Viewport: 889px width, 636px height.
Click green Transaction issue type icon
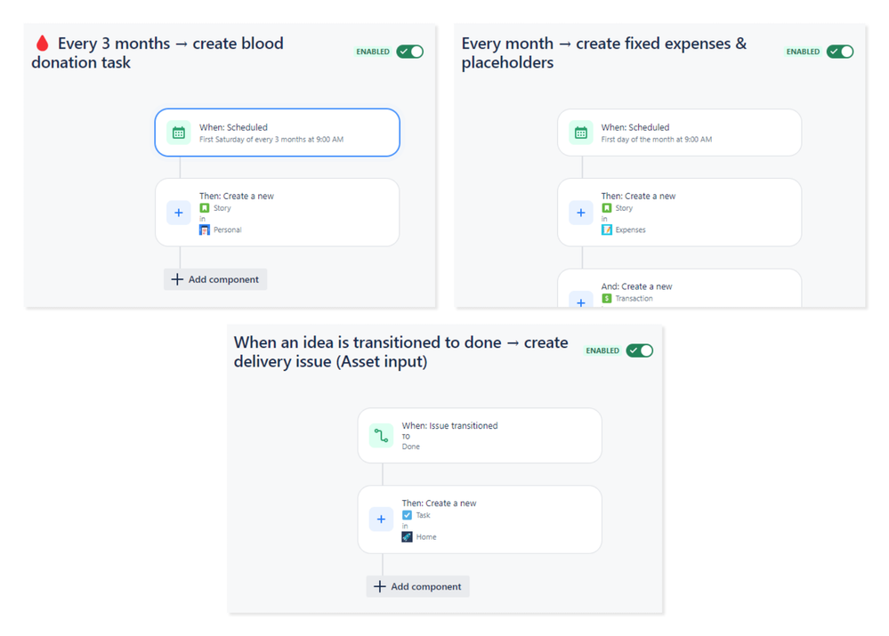607,298
